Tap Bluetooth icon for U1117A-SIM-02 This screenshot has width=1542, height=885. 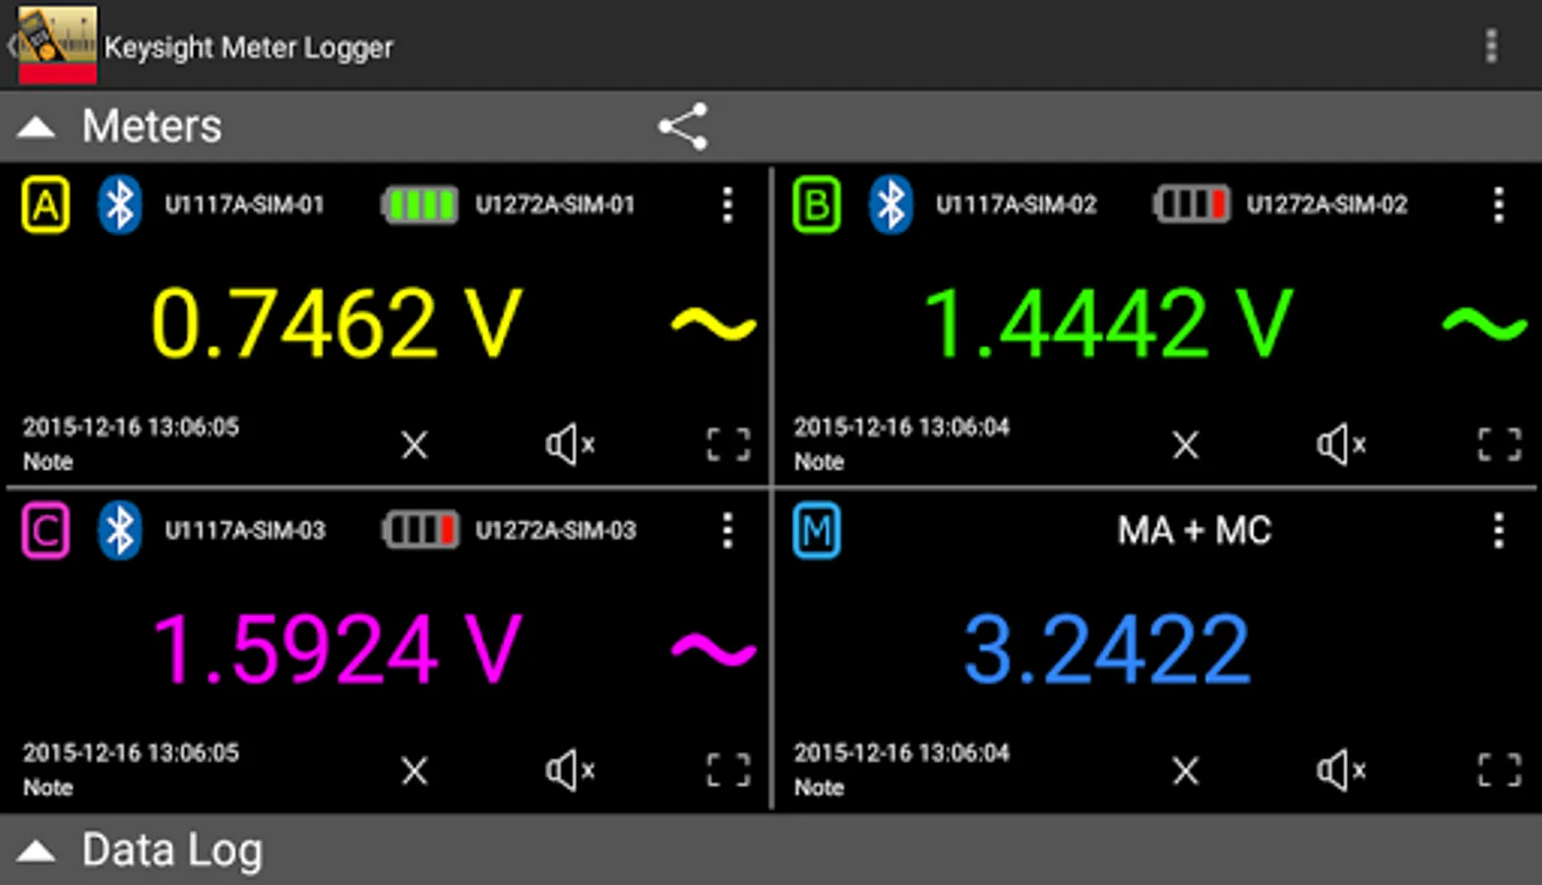click(x=892, y=205)
